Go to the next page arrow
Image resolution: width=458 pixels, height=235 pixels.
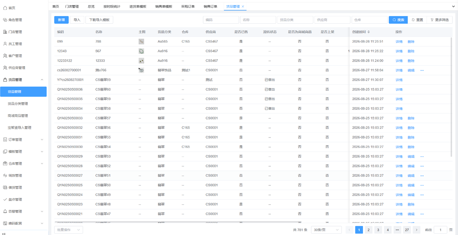point(416,230)
